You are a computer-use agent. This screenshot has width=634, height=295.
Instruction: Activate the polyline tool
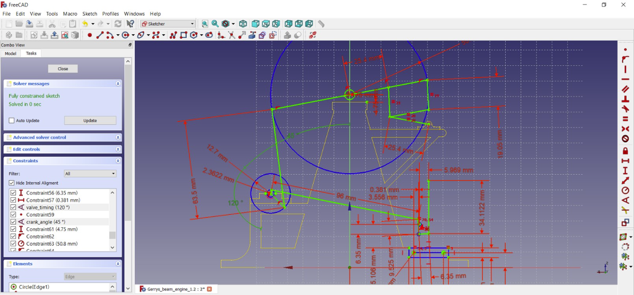click(x=173, y=35)
